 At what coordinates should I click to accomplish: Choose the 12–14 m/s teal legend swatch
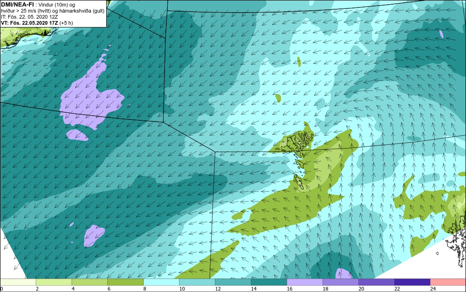pos(233,282)
